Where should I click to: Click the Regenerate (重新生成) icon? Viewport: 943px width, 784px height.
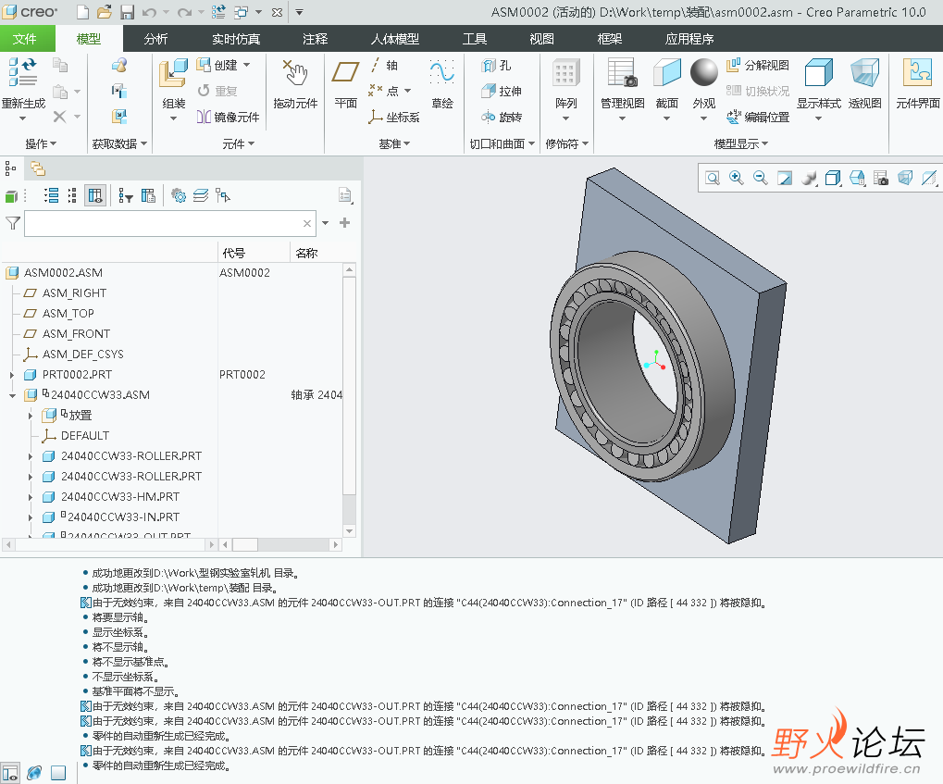tap(23, 72)
